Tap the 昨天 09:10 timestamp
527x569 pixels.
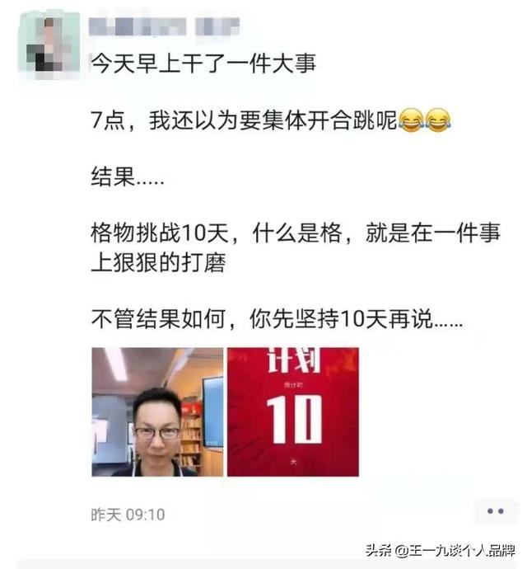(128, 515)
